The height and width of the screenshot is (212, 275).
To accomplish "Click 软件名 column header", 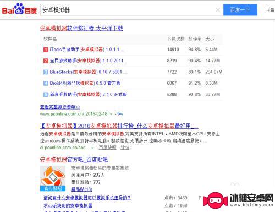I will click(x=50, y=39).
